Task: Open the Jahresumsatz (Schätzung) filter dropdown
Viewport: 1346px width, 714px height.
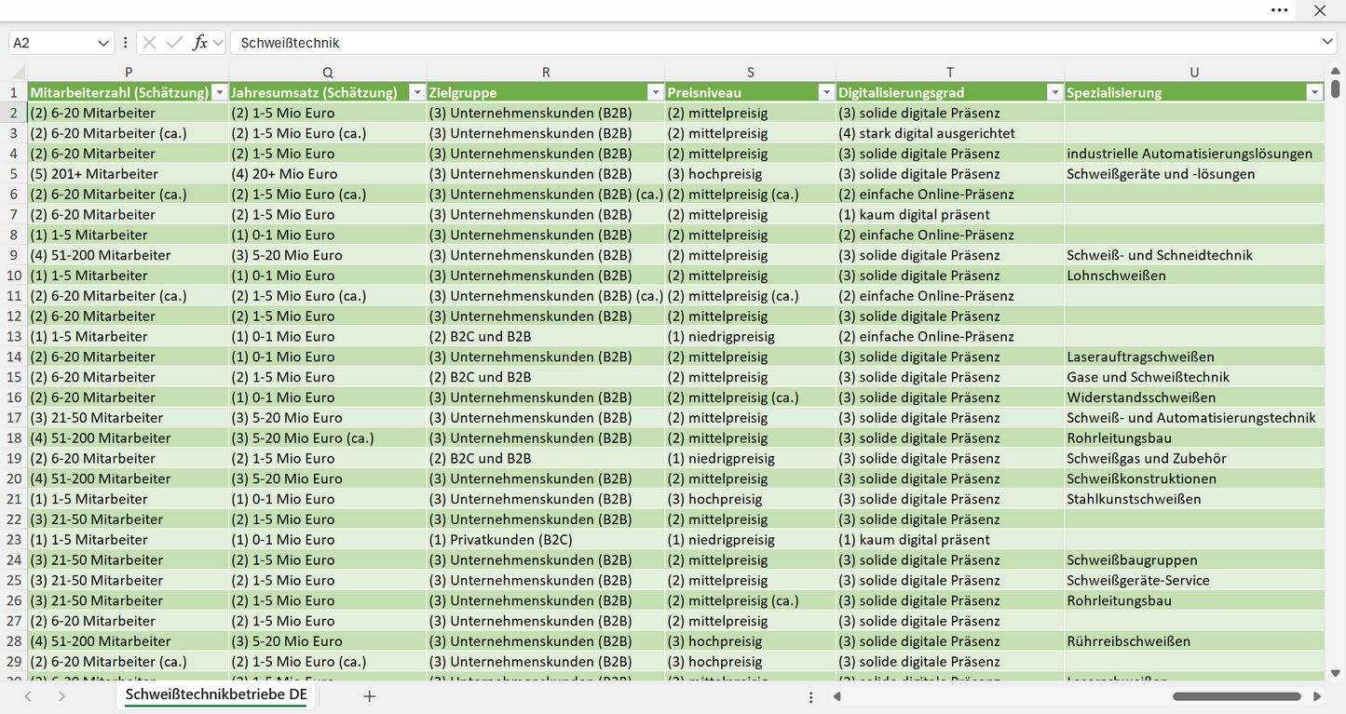Action: pyautogui.click(x=416, y=92)
